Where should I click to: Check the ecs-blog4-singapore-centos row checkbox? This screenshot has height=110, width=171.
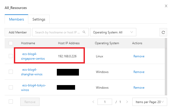click(x=11, y=56)
